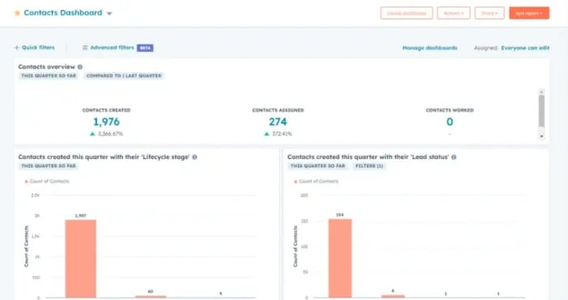Click the Filters (1) tag on Lead status report
Viewport: 568px width, 300px height.
coord(368,165)
